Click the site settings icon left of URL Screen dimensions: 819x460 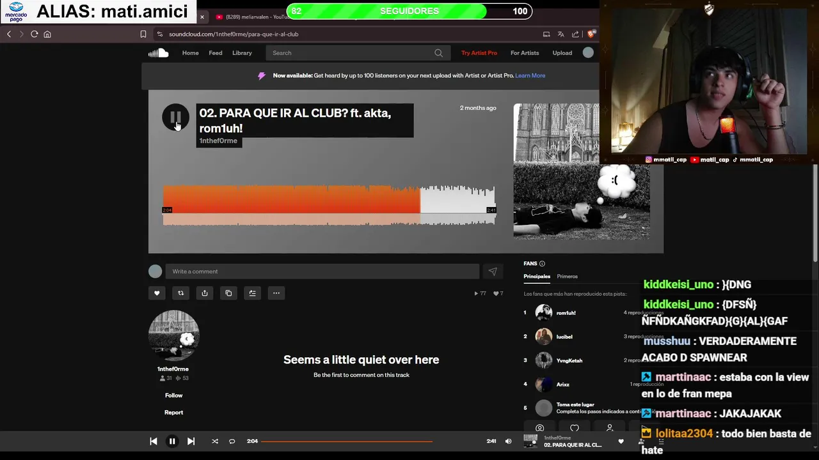click(x=160, y=34)
